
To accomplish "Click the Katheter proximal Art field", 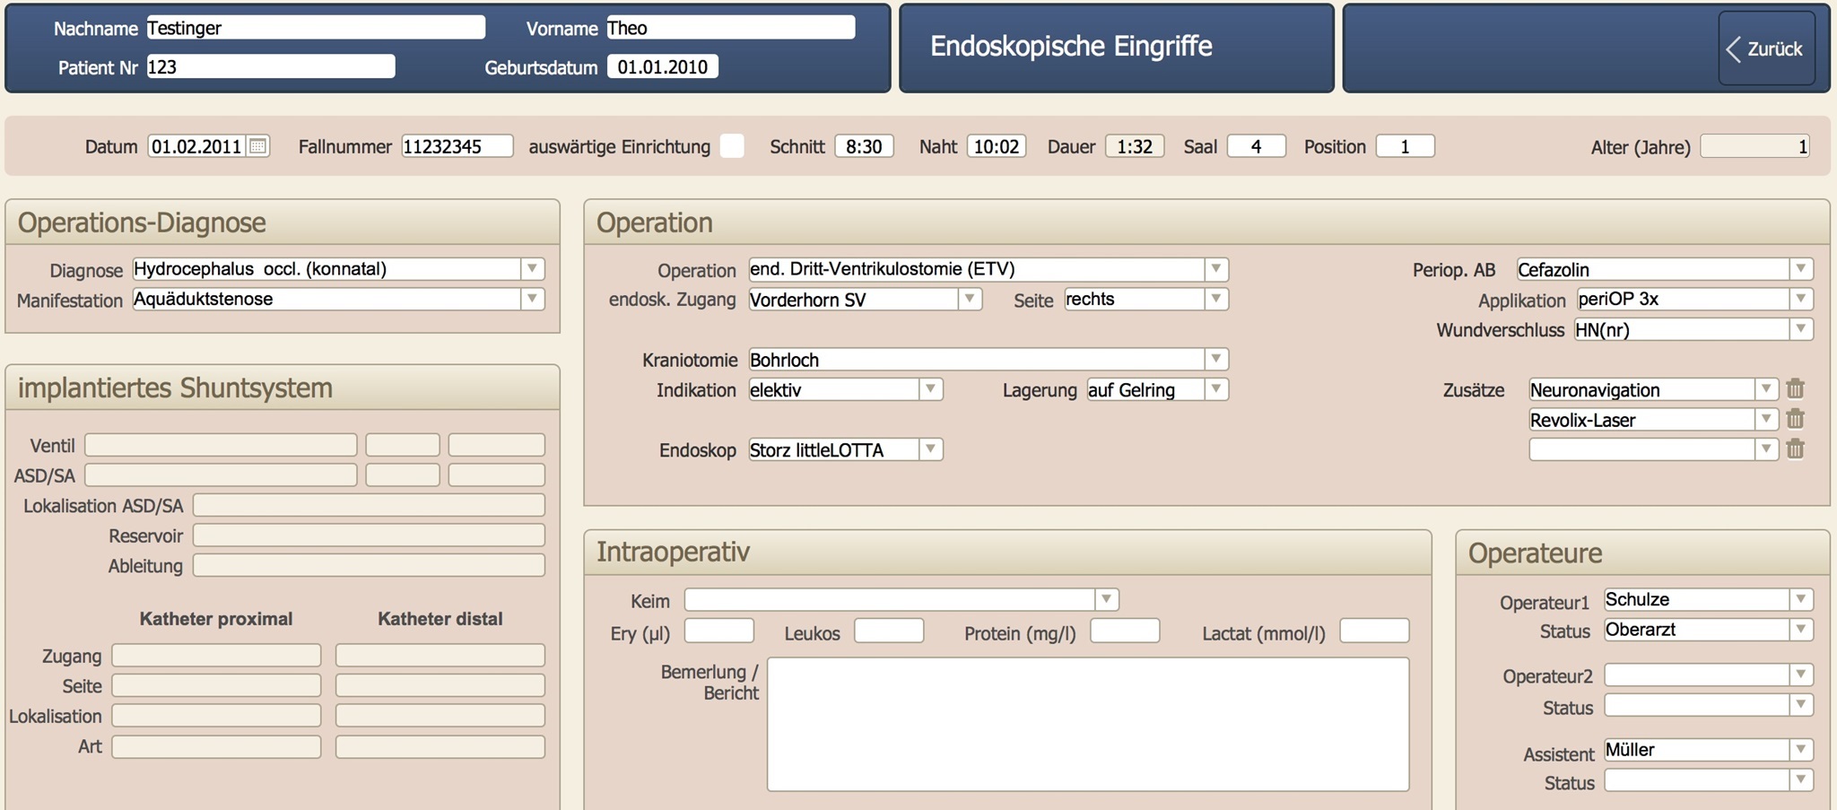I will 216,746.
